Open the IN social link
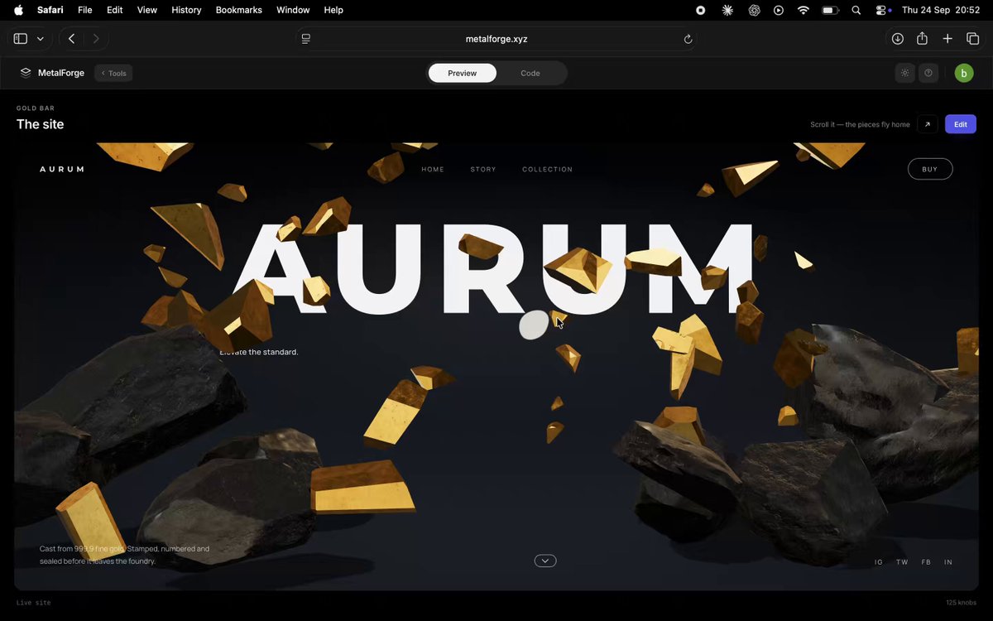 coord(948,562)
